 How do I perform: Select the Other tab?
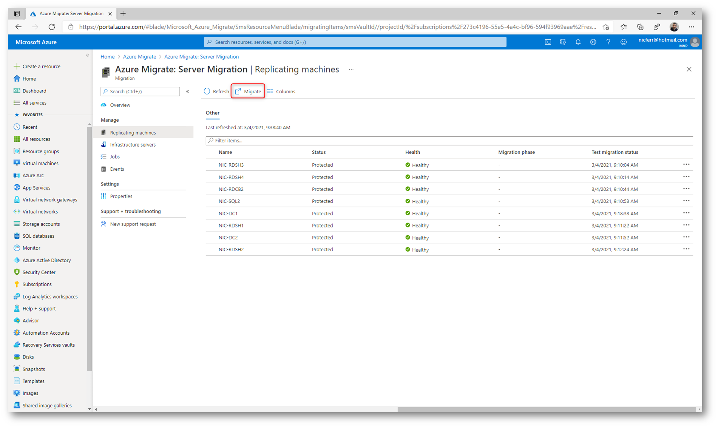212,113
